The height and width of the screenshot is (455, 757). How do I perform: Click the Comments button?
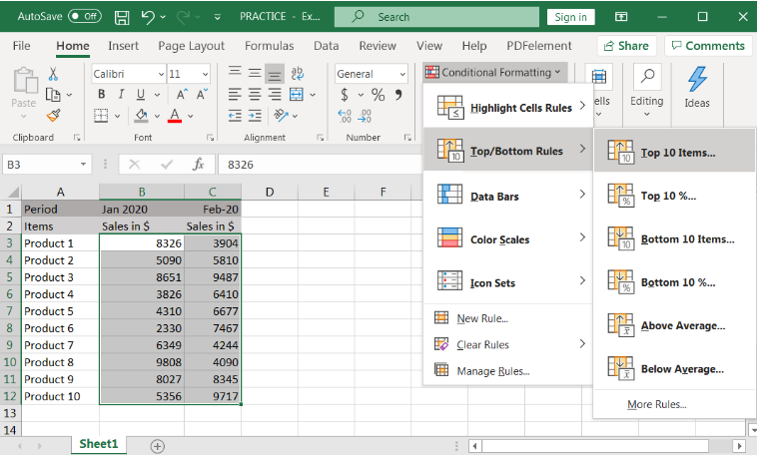click(x=708, y=46)
